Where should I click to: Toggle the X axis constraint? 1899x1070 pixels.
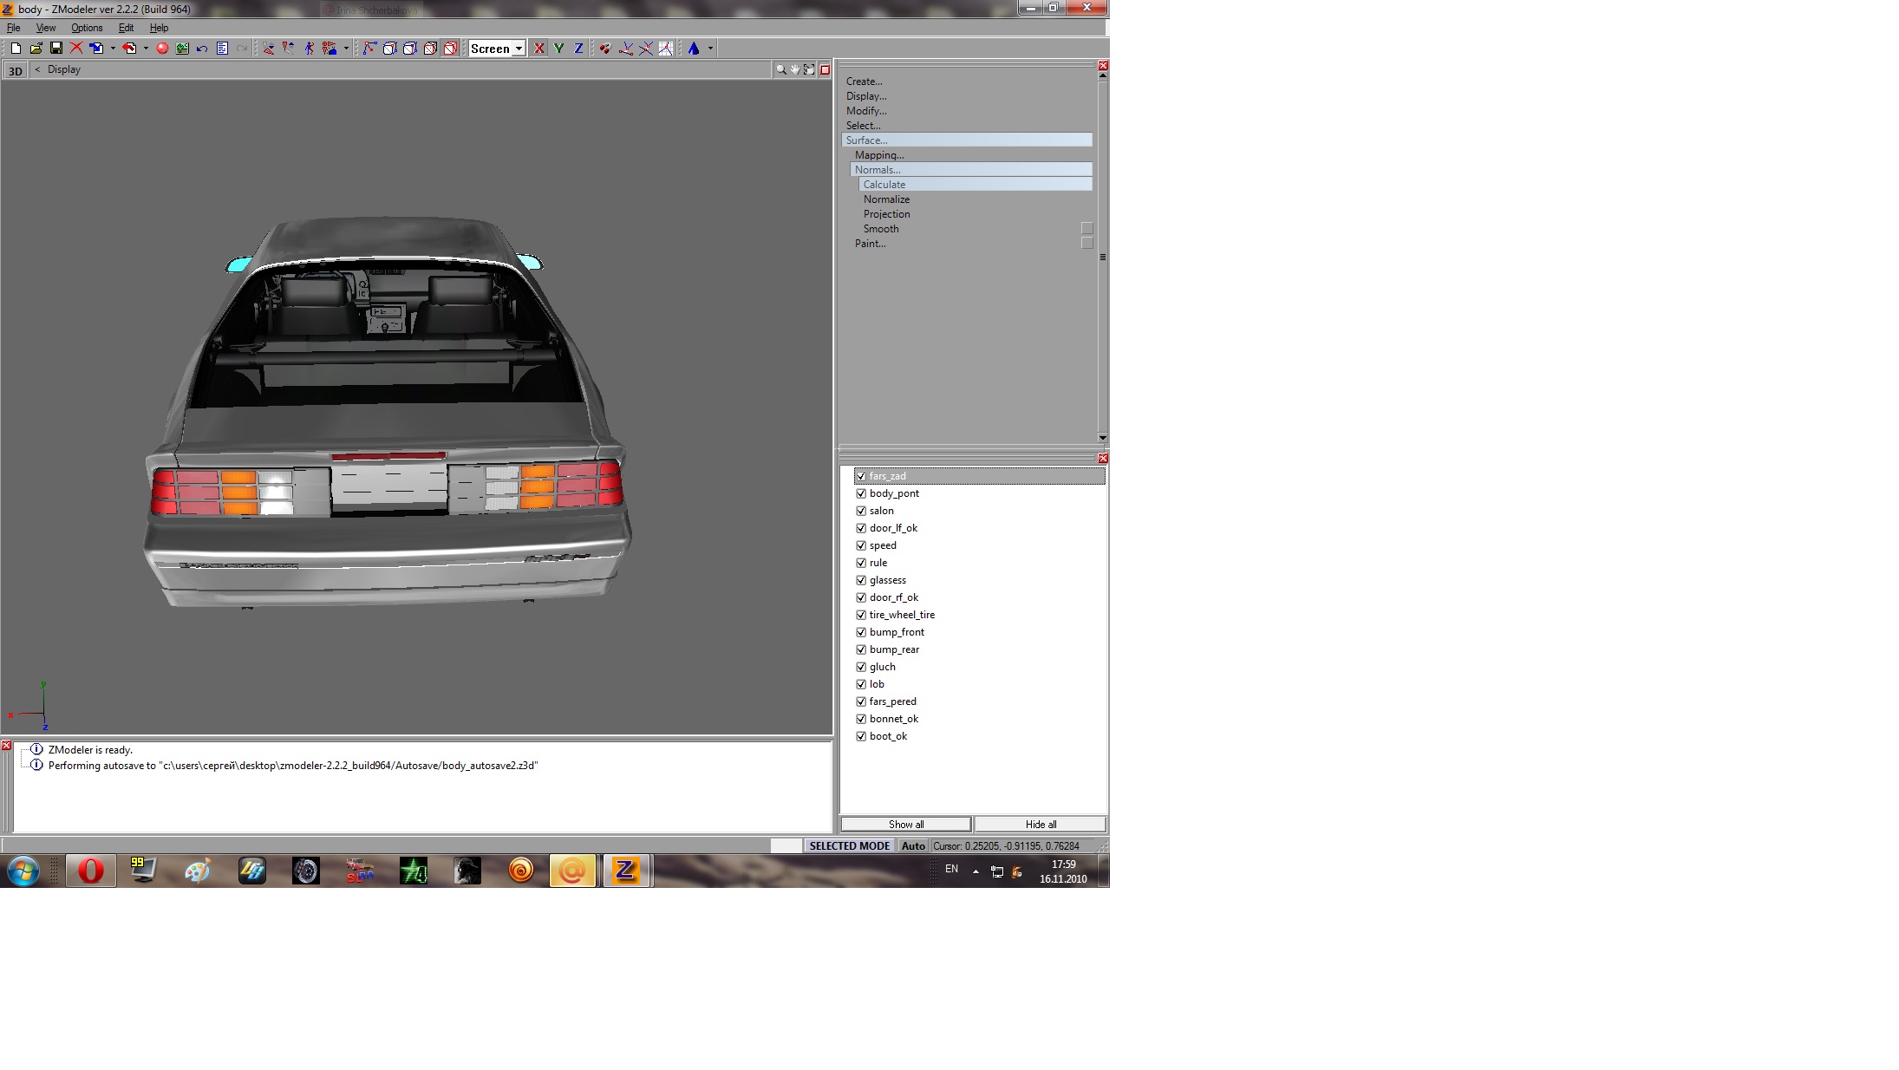pyautogui.click(x=539, y=49)
